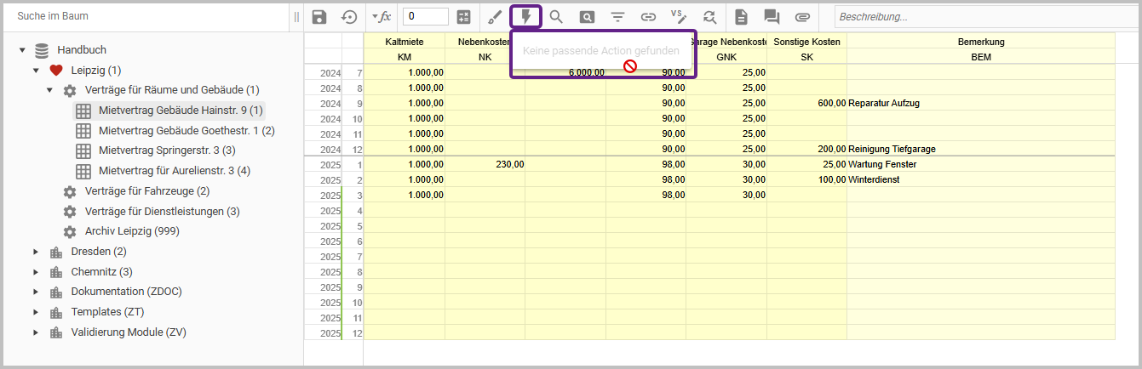Screen dimensions: 1142x369
Task: Open the filter lines icon
Action: [x=617, y=17]
